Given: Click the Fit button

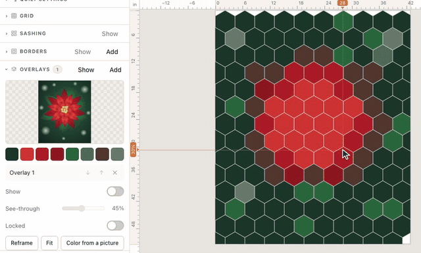Looking at the screenshot, I should [49, 243].
